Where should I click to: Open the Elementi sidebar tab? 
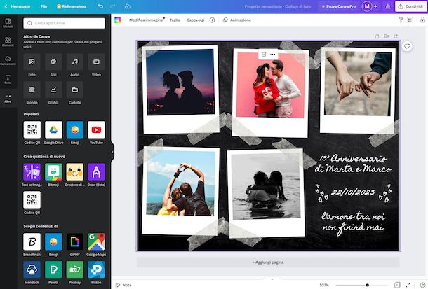click(8, 42)
